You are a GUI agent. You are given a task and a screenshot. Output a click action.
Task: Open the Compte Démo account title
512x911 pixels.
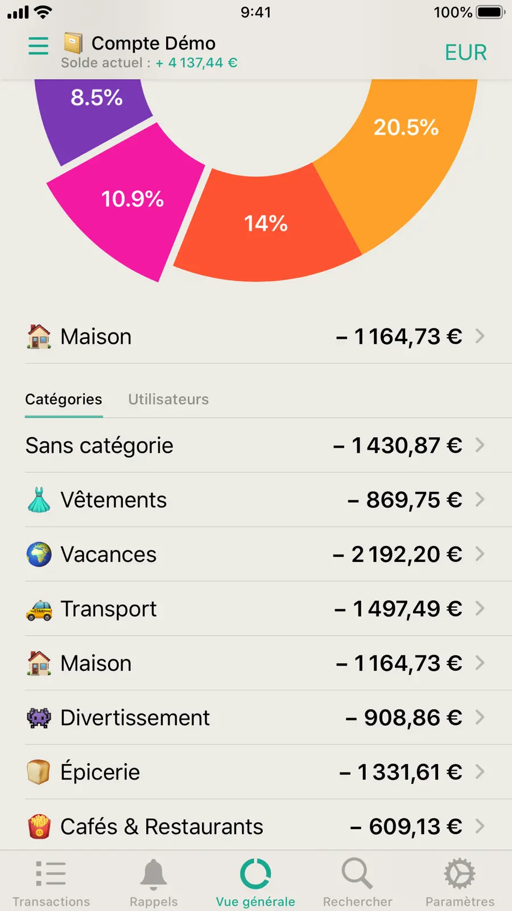[x=154, y=43]
